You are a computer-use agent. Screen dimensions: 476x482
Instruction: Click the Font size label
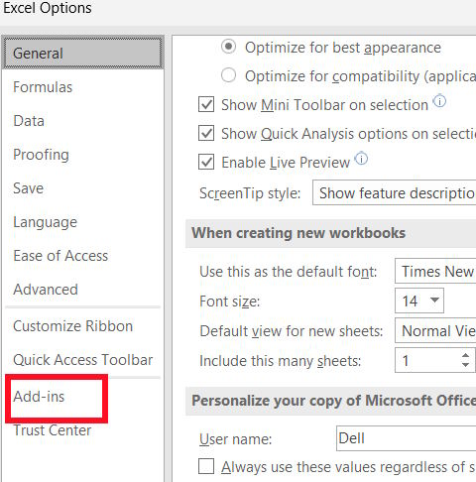click(230, 301)
